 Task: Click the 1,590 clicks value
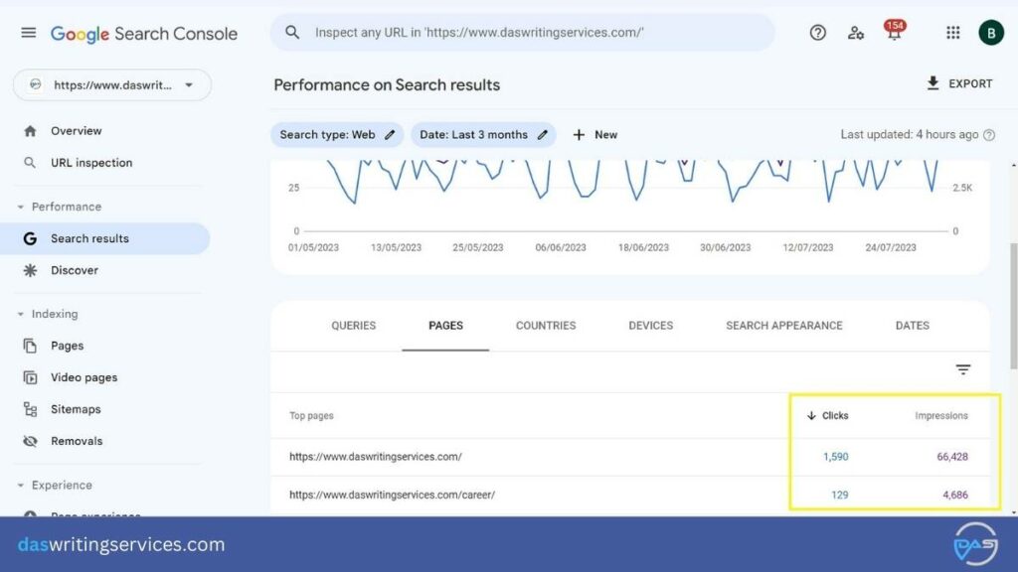click(x=835, y=457)
